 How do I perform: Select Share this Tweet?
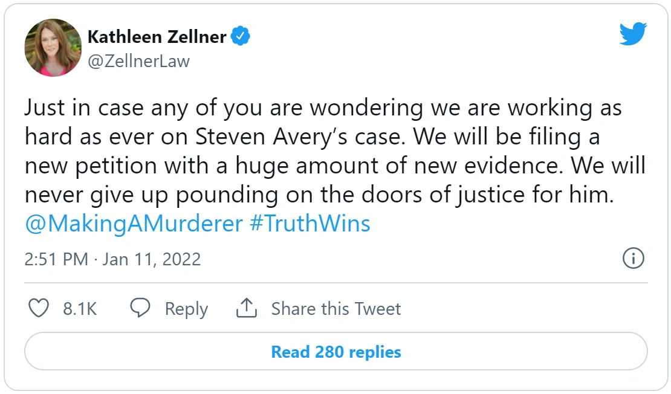click(x=335, y=309)
